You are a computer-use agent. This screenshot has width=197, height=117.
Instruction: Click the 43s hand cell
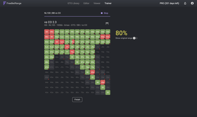click(x=102, y=82)
